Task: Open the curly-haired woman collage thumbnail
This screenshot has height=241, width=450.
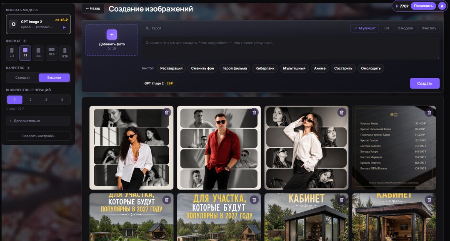Action: click(x=131, y=148)
